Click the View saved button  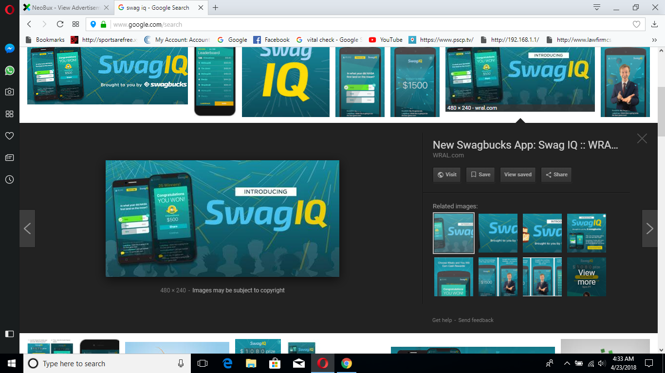[x=518, y=175]
